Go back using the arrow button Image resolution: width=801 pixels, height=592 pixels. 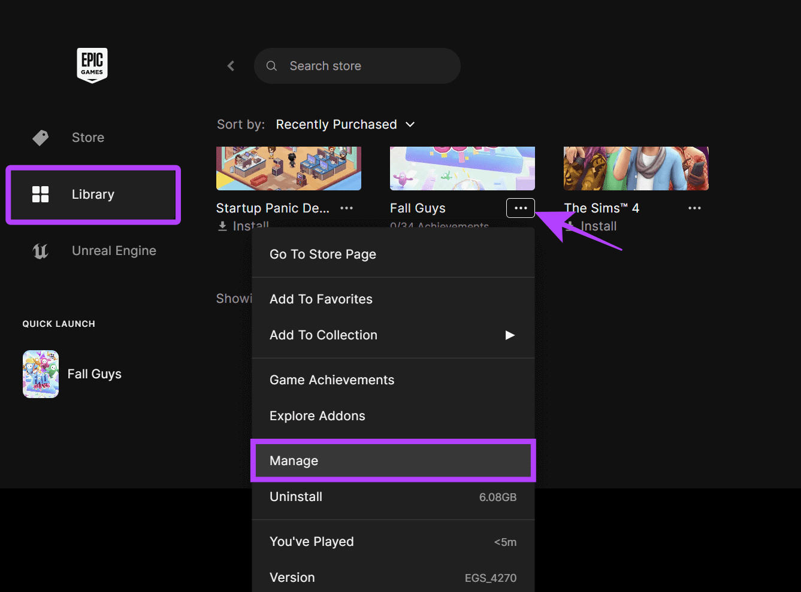point(231,66)
